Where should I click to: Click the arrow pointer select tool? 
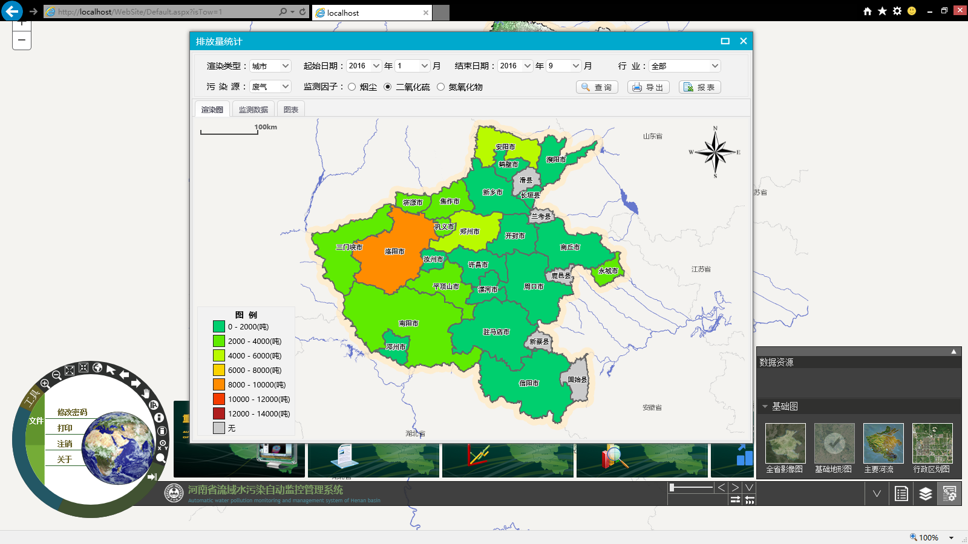111,369
